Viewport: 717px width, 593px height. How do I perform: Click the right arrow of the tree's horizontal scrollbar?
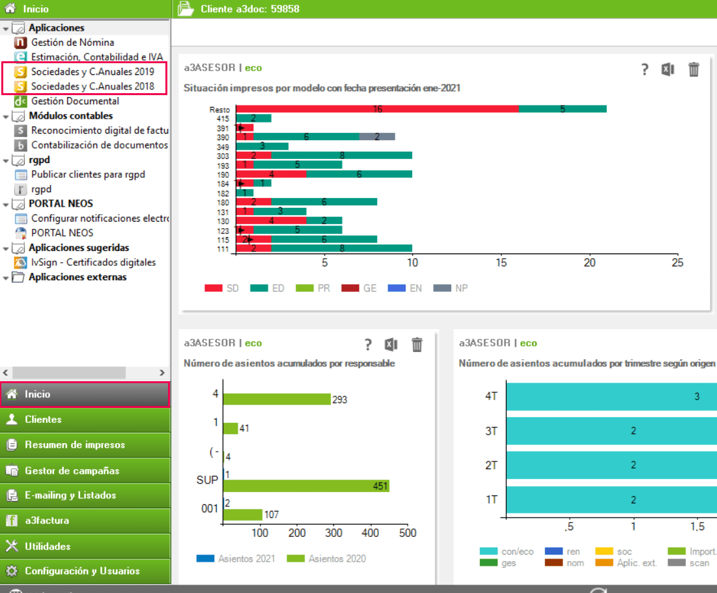point(163,373)
